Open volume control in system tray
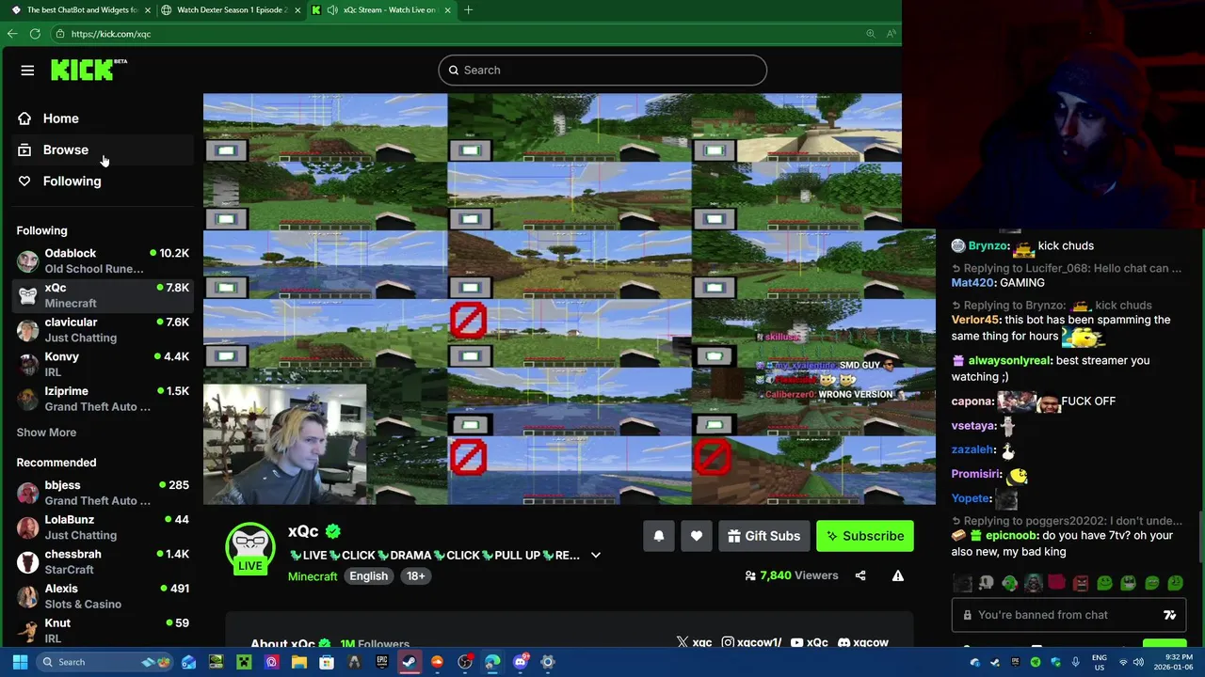The height and width of the screenshot is (677, 1205). tap(1139, 662)
